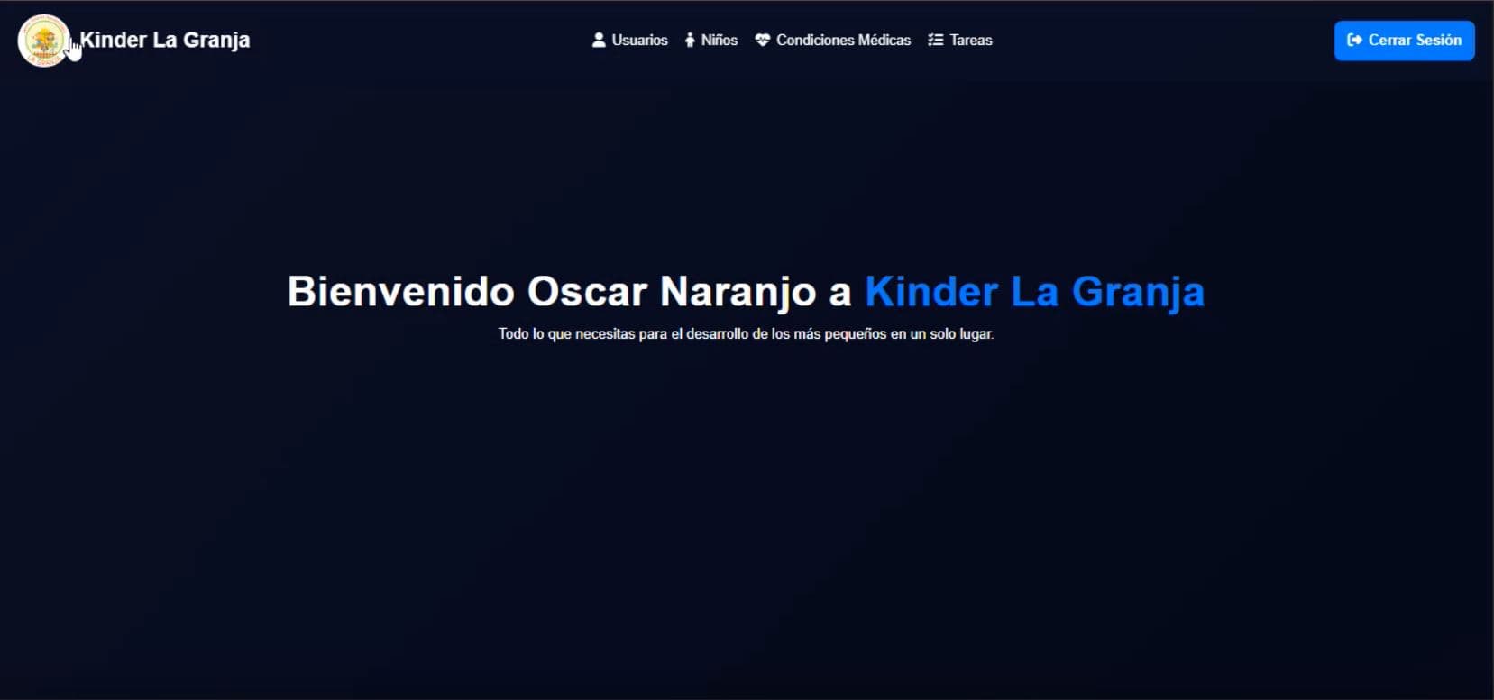Screen dimensions: 1494x700
Task: Click the checklist icon beside Tareas
Action: tap(936, 40)
